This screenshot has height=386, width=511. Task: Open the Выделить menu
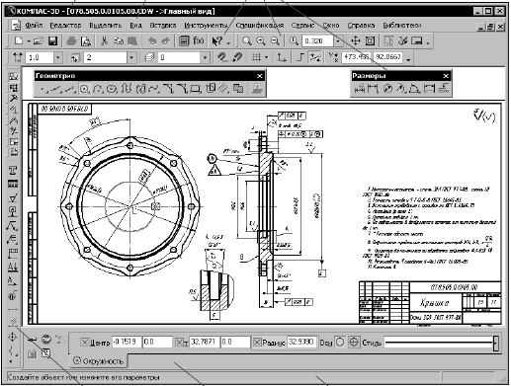[x=106, y=25]
